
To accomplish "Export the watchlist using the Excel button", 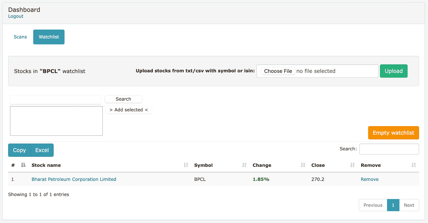I will pyautogui.click(x=42, y=150).
